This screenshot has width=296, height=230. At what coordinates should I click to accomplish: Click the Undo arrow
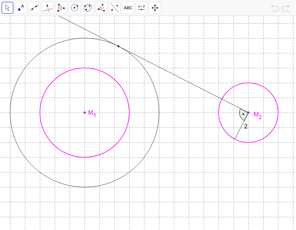275,8
